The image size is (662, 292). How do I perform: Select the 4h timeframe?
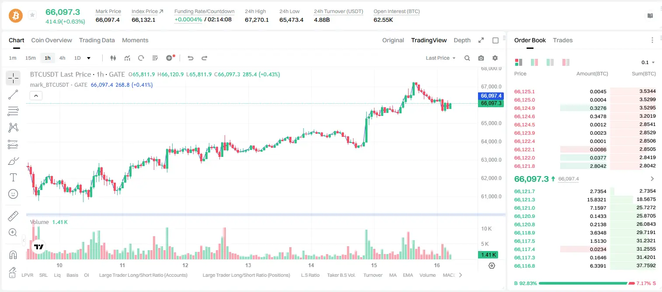coord(62,58)
